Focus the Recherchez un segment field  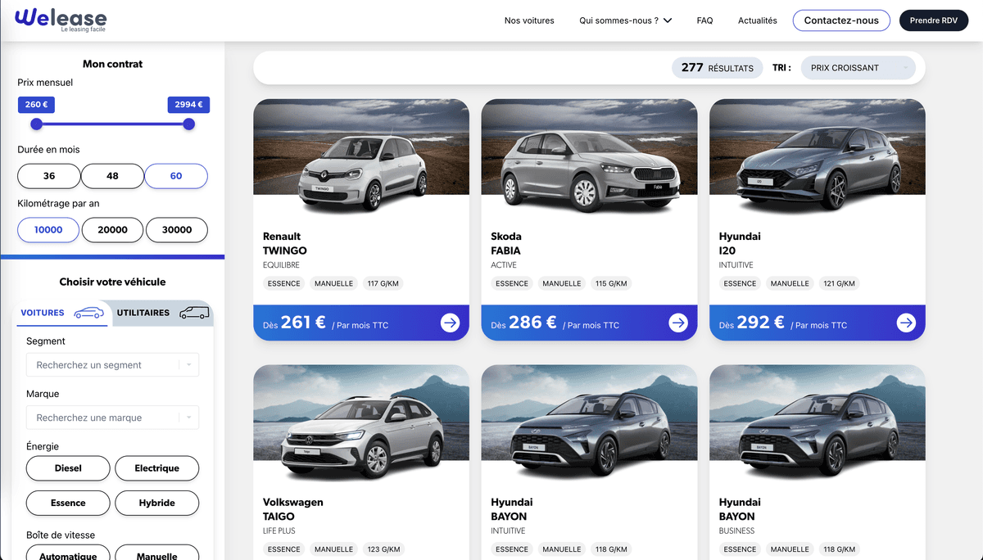(x=112, y=365)
